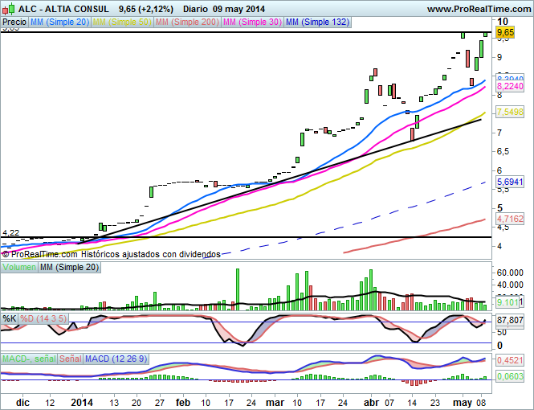Click the Señal label in MACD panel
The image size is (534, 410).
click(x=70, y=357)
